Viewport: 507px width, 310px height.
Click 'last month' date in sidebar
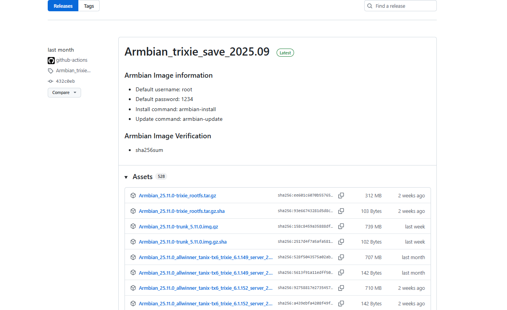pyautogui.click(x=61, y=50)
